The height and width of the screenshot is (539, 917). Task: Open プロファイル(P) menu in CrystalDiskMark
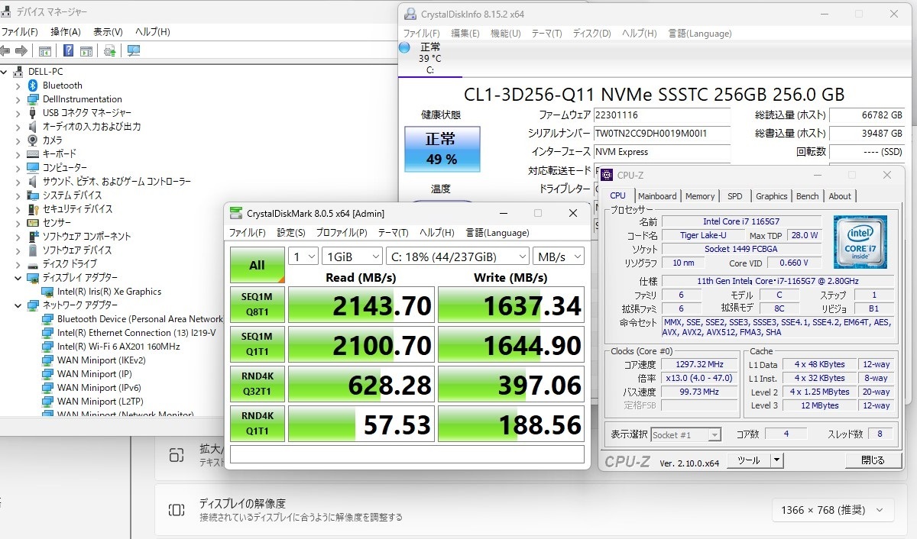(341, 233)
